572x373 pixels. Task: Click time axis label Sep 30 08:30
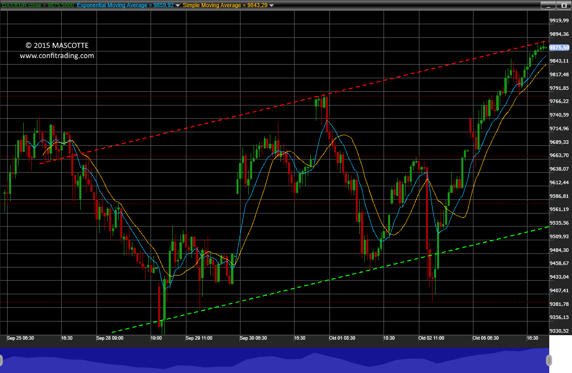pos(253,338)
